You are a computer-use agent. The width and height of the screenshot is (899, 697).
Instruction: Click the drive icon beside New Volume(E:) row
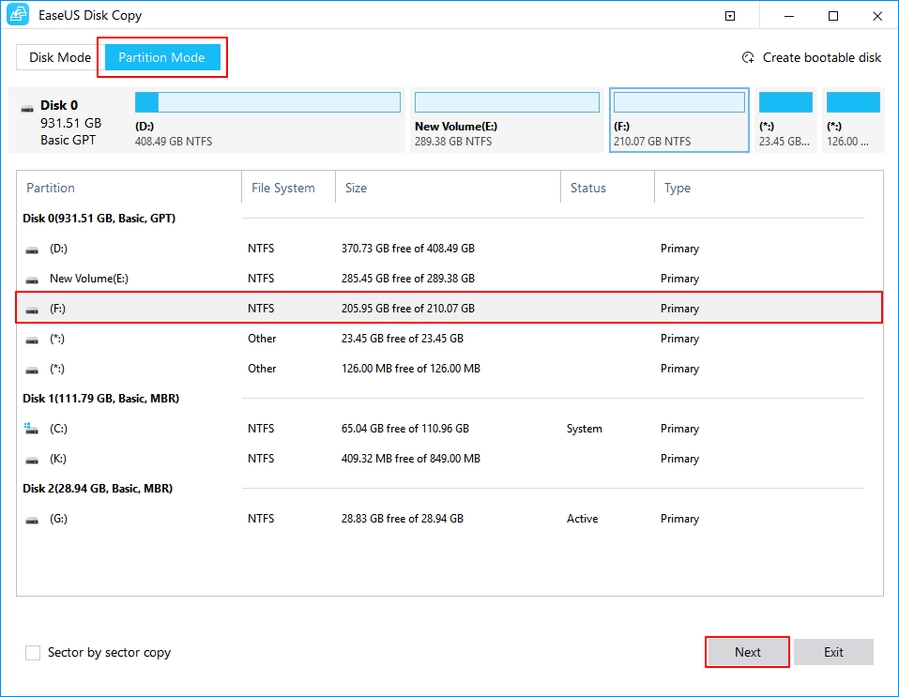click(x=33, y=280)
